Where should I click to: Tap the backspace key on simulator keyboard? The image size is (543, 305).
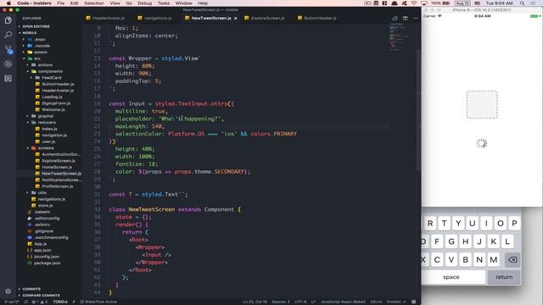click(512, 260)
